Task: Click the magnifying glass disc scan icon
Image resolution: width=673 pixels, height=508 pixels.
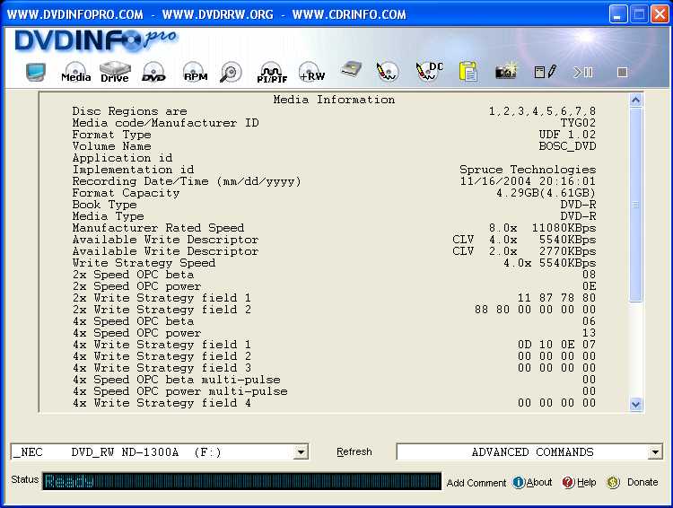Action: tap(231, 72)
